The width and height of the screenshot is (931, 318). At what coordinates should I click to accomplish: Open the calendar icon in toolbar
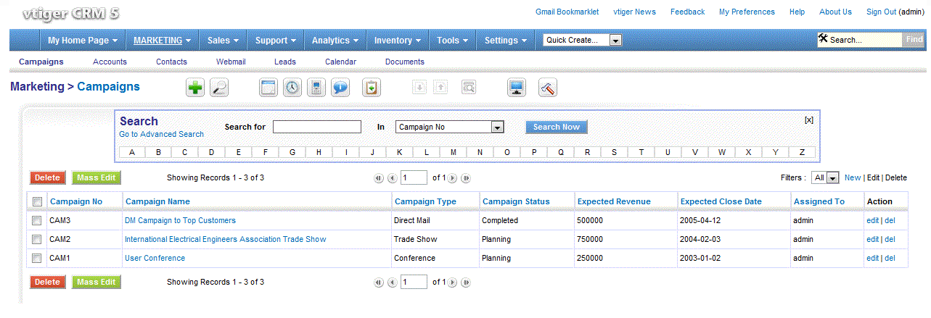click(268, 88)
